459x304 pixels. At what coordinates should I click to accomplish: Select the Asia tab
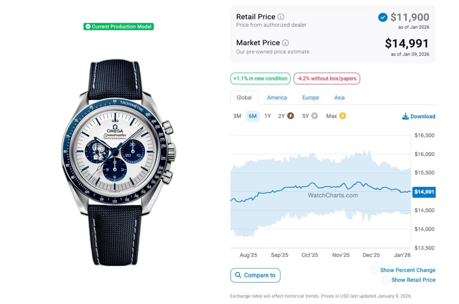tap(339, 98)
